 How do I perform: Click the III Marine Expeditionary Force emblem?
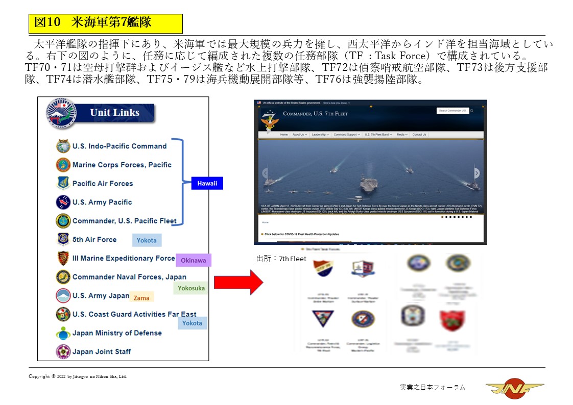(63, 258)
